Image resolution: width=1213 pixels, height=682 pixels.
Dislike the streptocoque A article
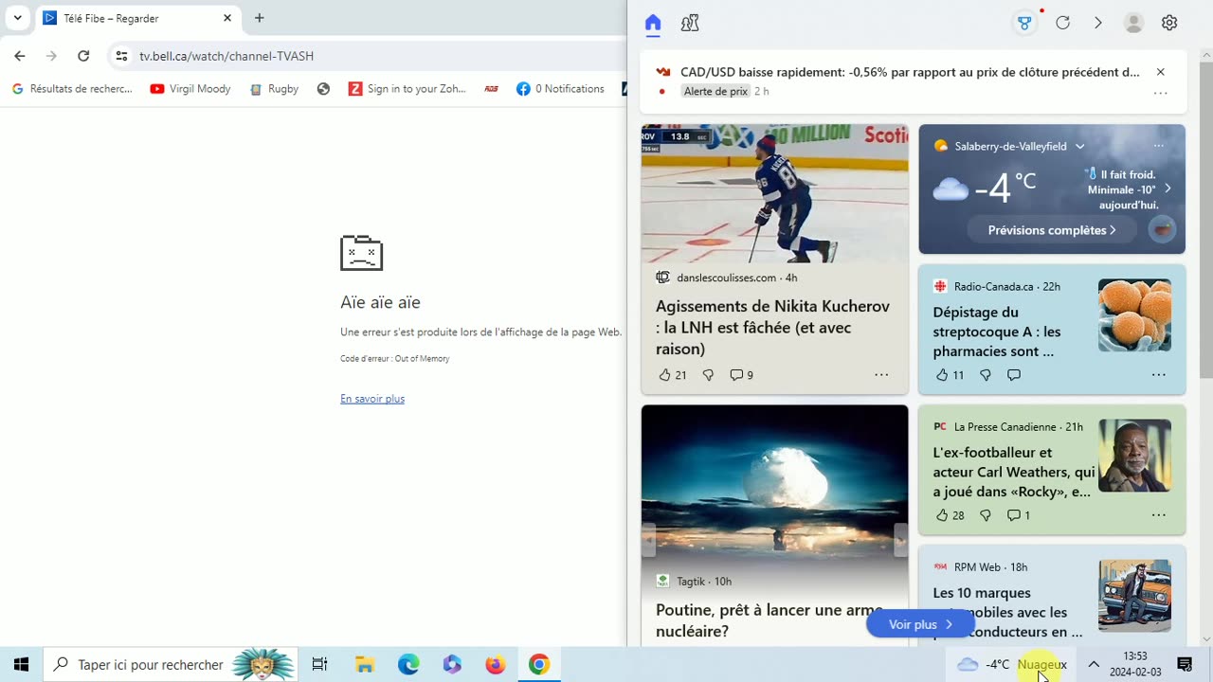coord(986,375)
